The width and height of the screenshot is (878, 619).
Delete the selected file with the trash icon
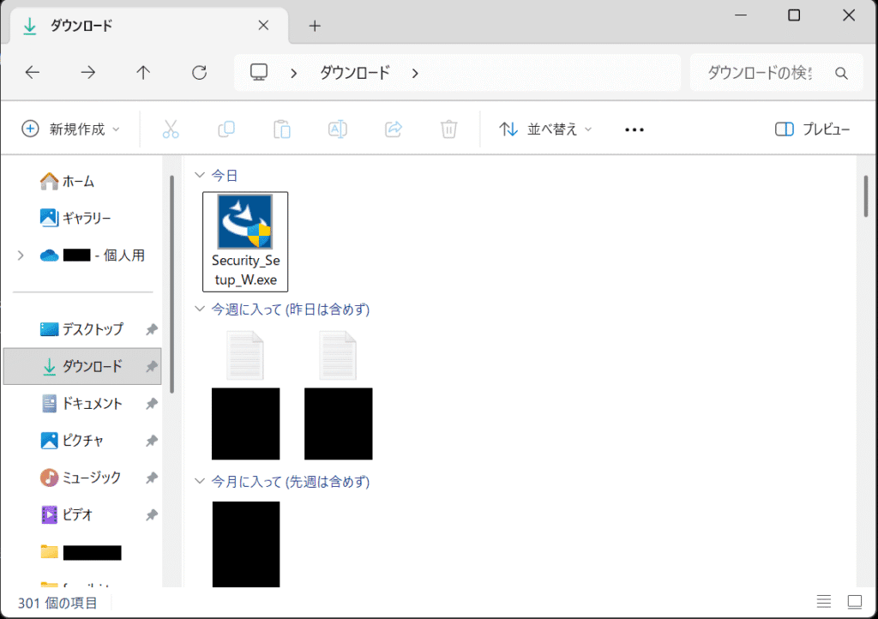[x=448, y=129]
